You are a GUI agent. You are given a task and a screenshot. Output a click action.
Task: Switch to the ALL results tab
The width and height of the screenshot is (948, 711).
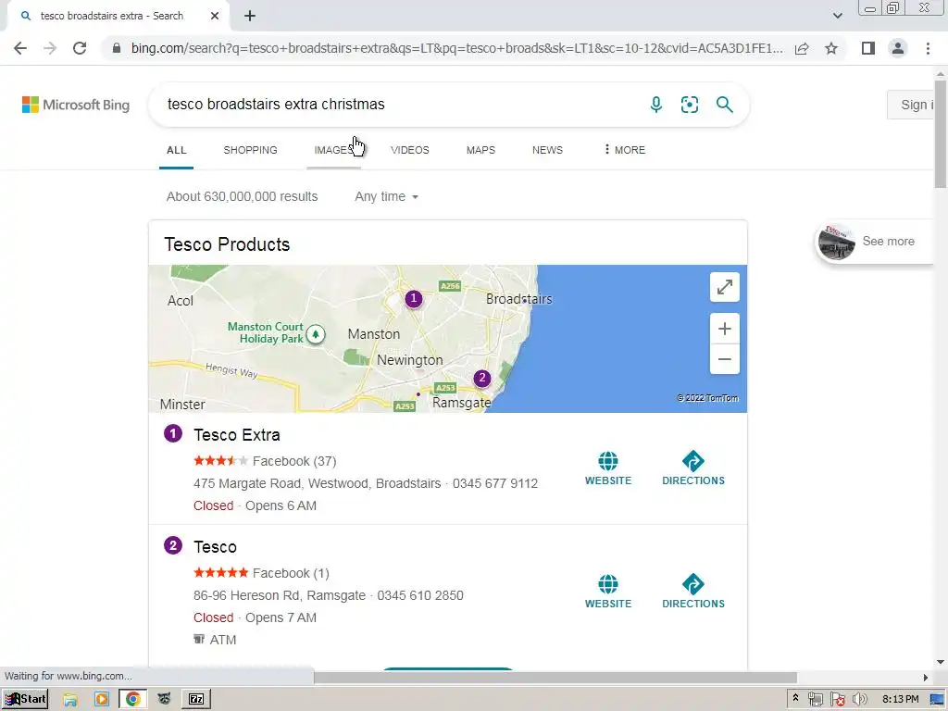coord(177,150)
